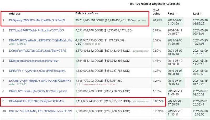The height and width of the screenshot is (120, 210).
Task: Click Last In date 2021-05-08 07:42:33
Action: 200,72
